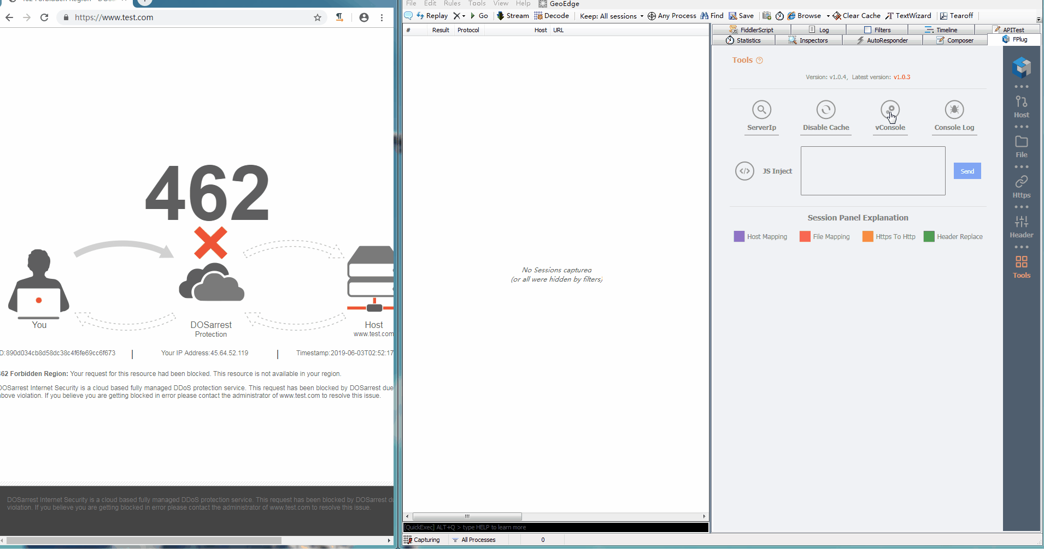Viewport: 1044px width, 549px height.
Task: Click the Browse IE button
Action: [804, 16]
